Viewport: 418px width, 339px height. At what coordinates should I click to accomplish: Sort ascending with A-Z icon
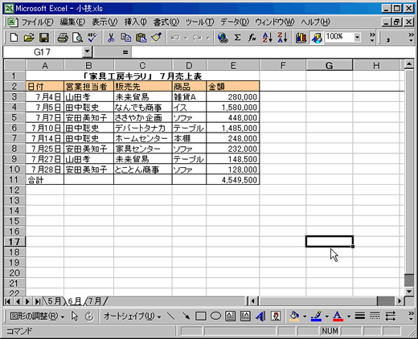pyautogui.click(x=267, y=38)
